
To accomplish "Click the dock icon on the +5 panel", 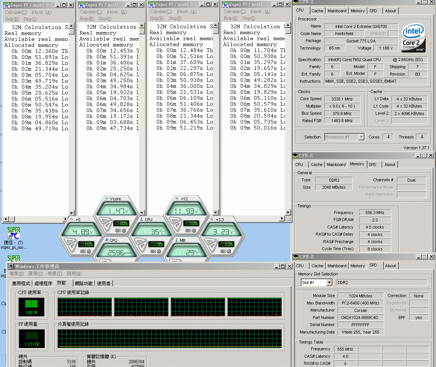I will pyautogui.click(x=83, y=251).
